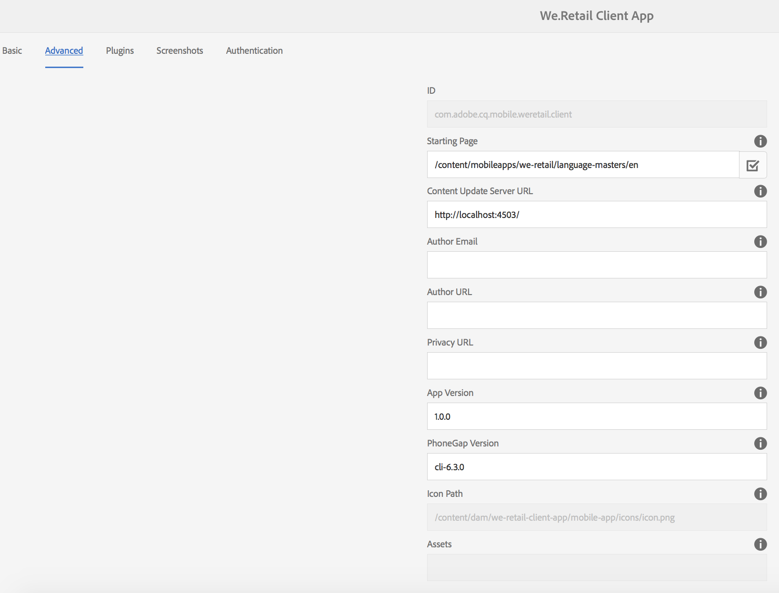Show info for App Version

(x=760, y=393)
